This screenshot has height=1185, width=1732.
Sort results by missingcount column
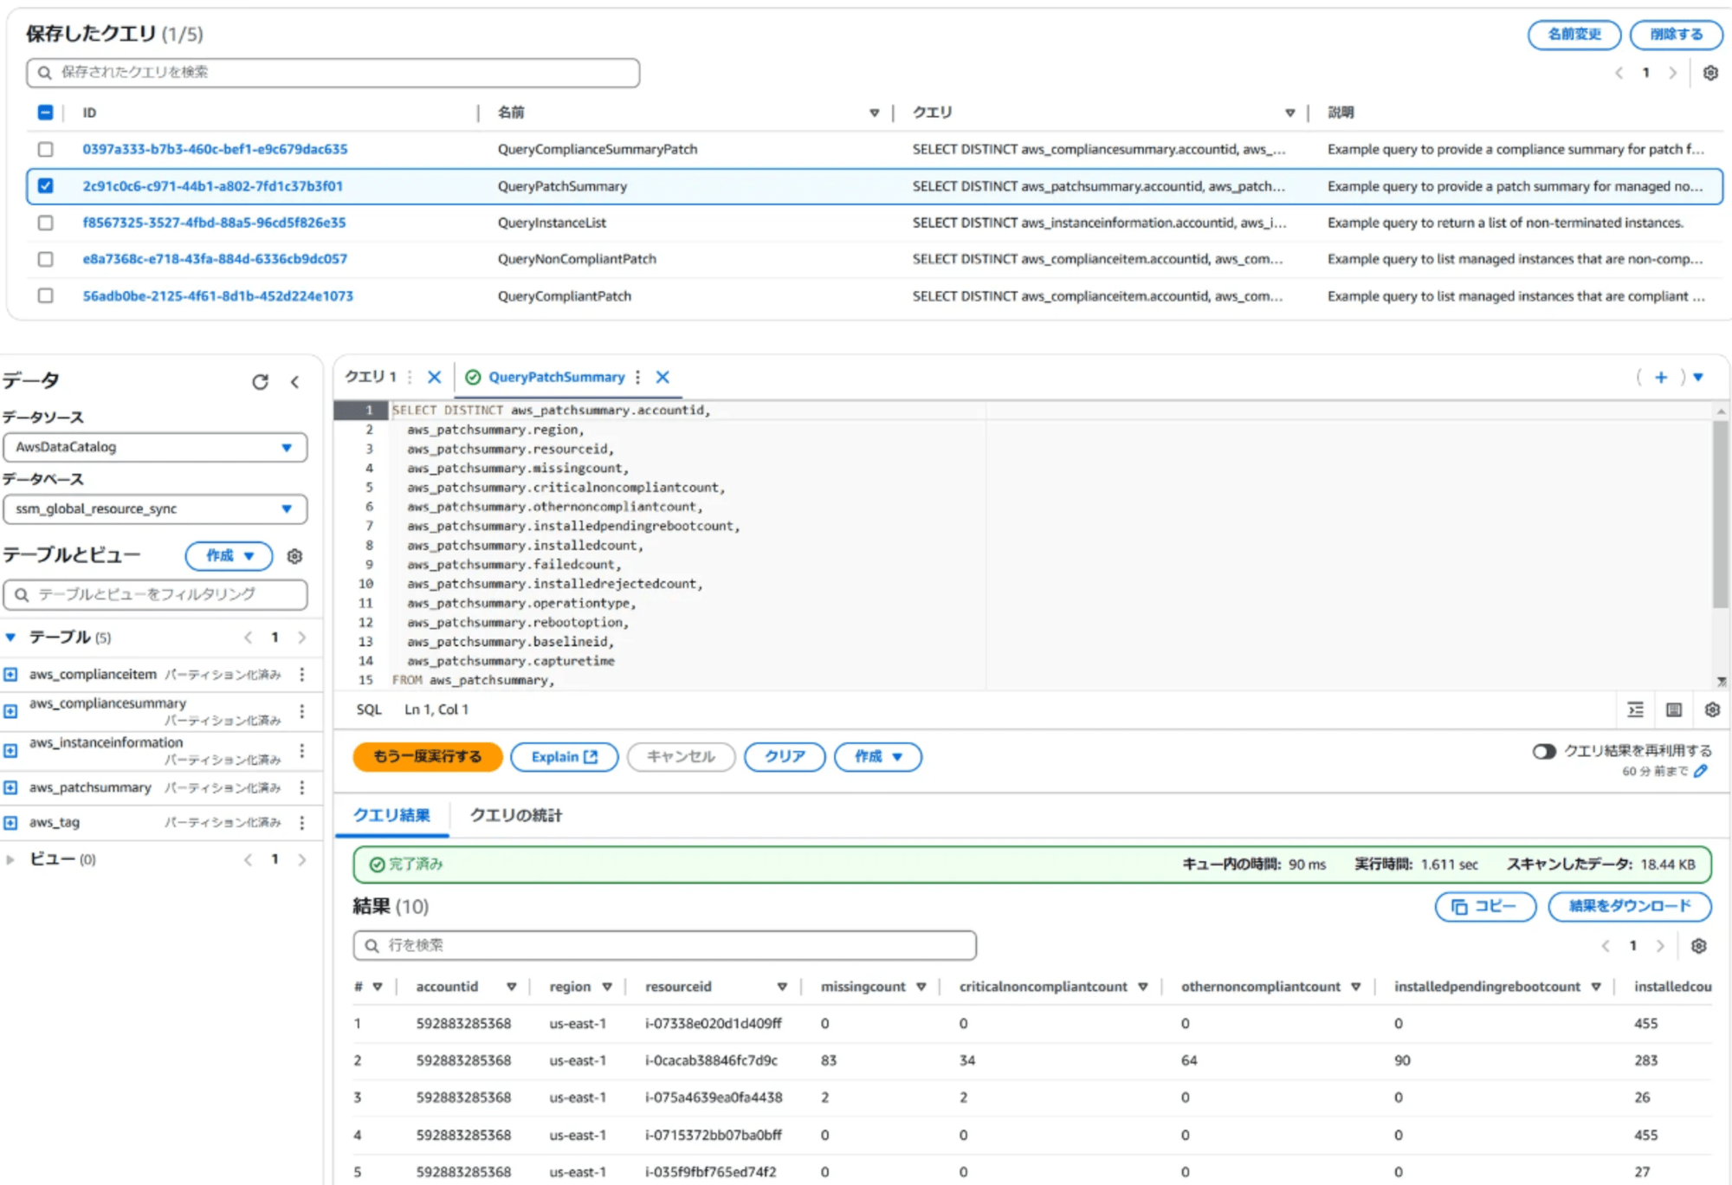(921, 987)
